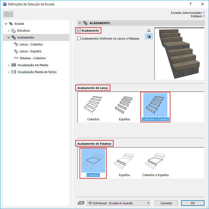
Task: Collapse the Acabamento tree node
Action: point(9,38)
